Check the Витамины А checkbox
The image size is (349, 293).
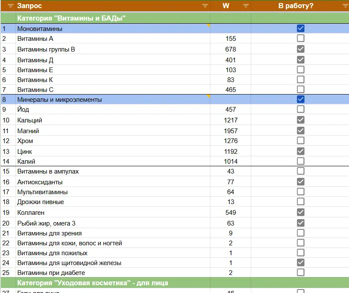coord(300,38)
